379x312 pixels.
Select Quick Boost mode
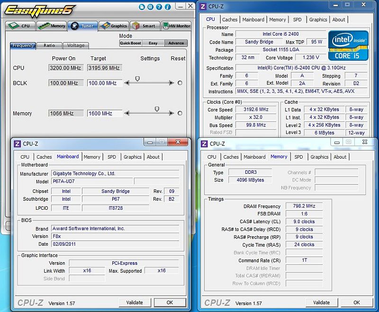click(x=131, y=43)
